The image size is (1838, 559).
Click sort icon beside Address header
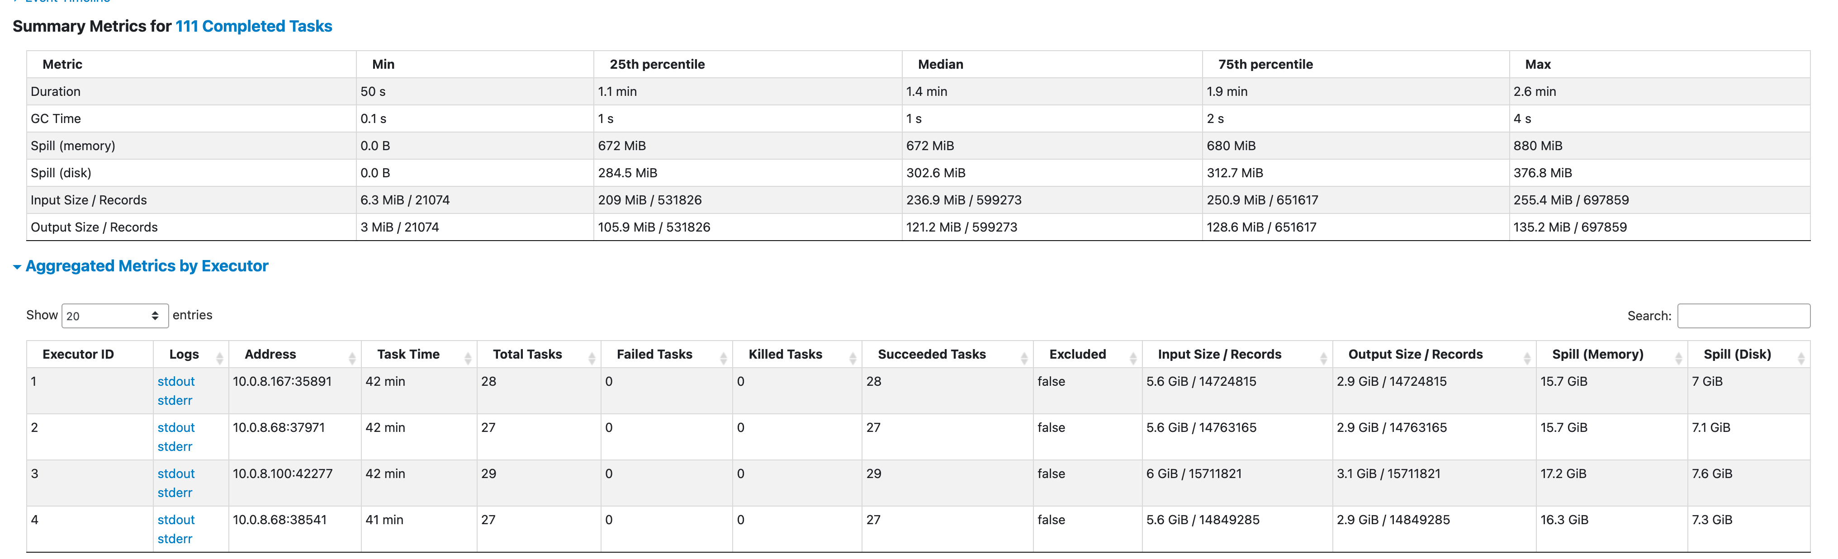pyautogui.click(x=352, y=358)
